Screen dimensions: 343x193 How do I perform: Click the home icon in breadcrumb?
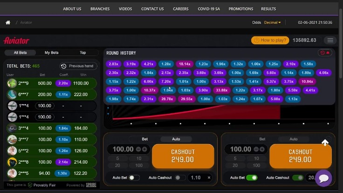(x=8, y=22)
